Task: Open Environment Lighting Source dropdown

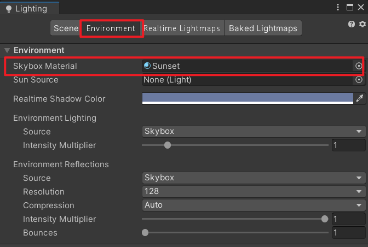Action: (x=254, y=131)
